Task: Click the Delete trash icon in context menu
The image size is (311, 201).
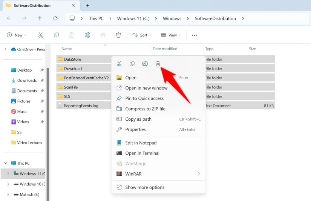Action: [158, 64]
